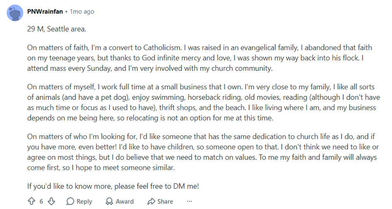
Task: Click the paragraph starting 'On matters of faith'
Action: pos(199,58)
